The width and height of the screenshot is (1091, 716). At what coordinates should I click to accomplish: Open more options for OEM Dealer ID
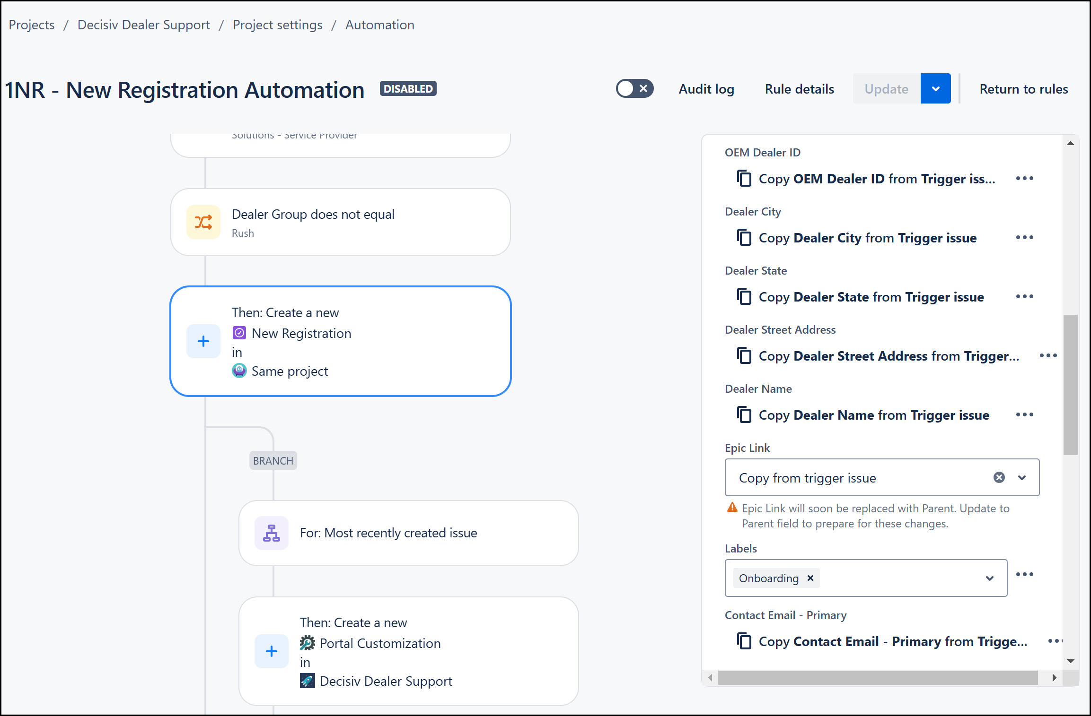(1025, 178)
